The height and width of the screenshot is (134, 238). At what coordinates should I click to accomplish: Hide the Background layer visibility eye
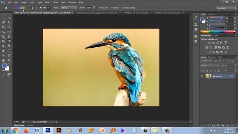tap(202, 76)
